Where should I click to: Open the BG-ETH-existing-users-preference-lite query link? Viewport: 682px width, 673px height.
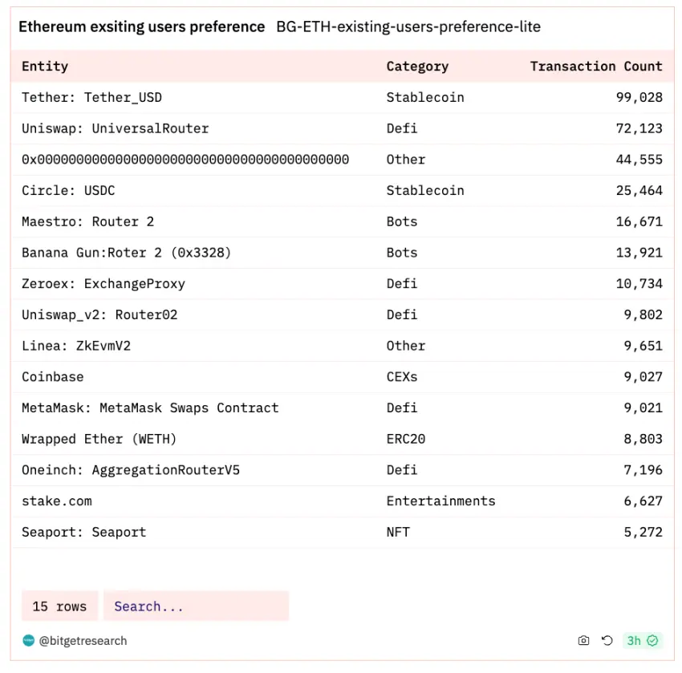coord(408,26)
